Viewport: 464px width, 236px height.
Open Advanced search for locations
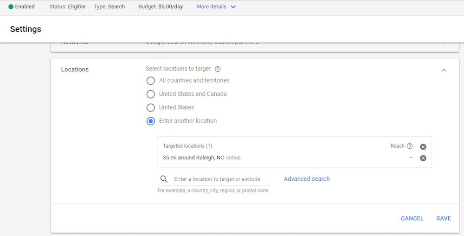pos(307,179)
